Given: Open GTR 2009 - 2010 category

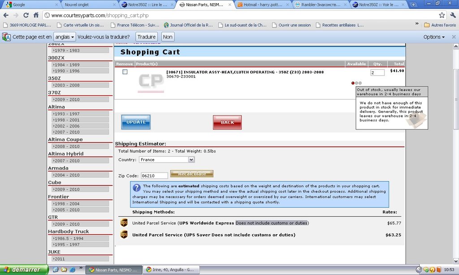Looking at the screenshot, I should 80,224.
